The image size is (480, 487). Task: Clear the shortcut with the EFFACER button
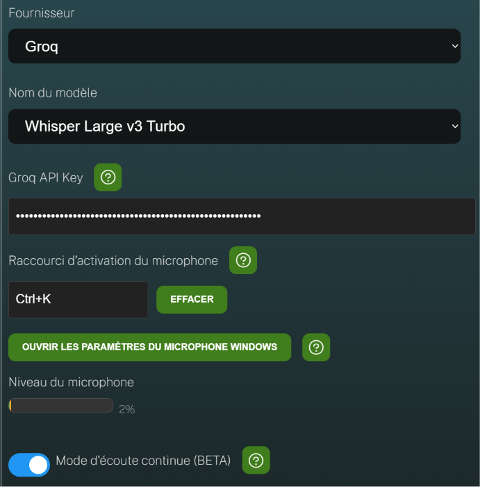tap(192, 299)
